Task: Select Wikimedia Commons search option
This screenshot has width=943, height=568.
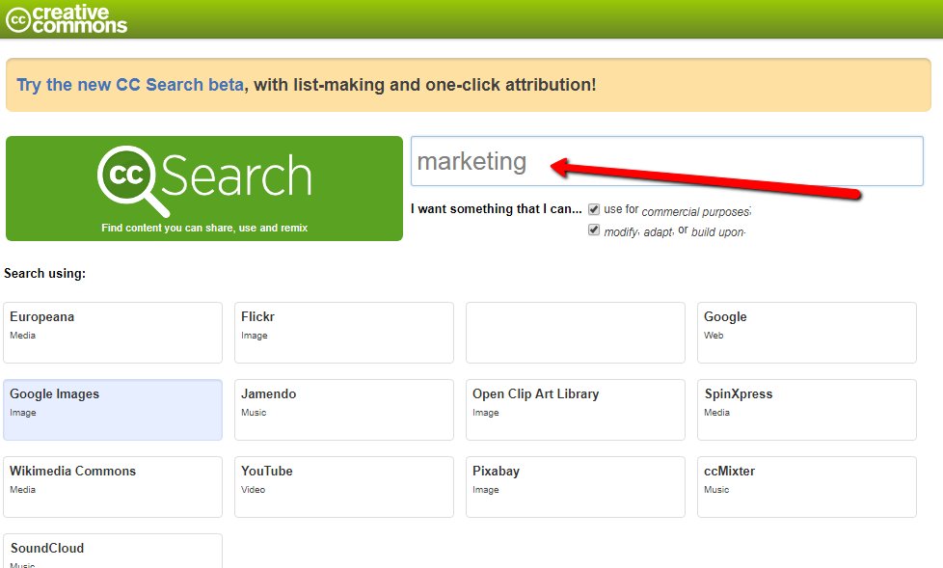Action: click(x=113, y=487)
